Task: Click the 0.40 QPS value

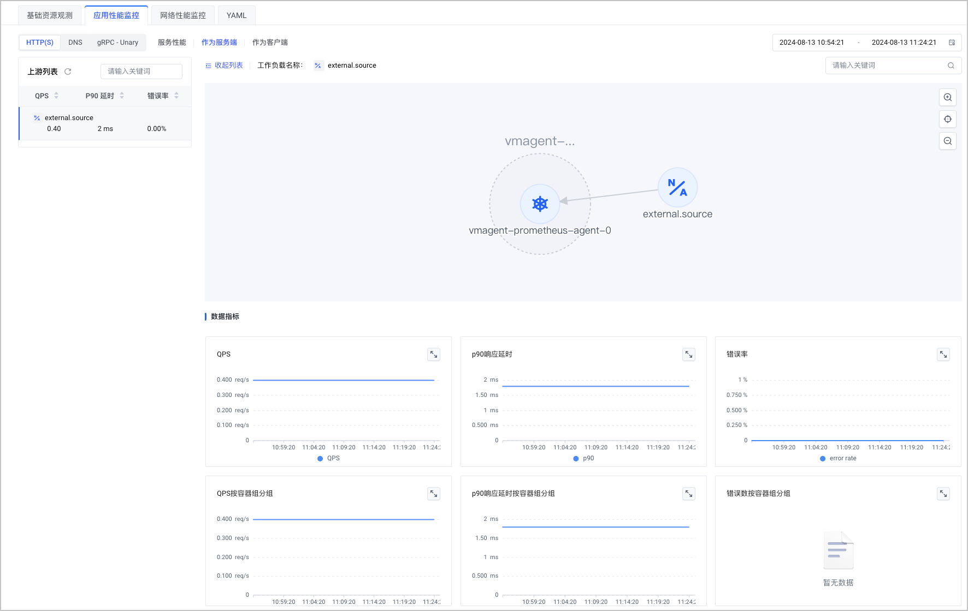Action: (x=54, y=129)
